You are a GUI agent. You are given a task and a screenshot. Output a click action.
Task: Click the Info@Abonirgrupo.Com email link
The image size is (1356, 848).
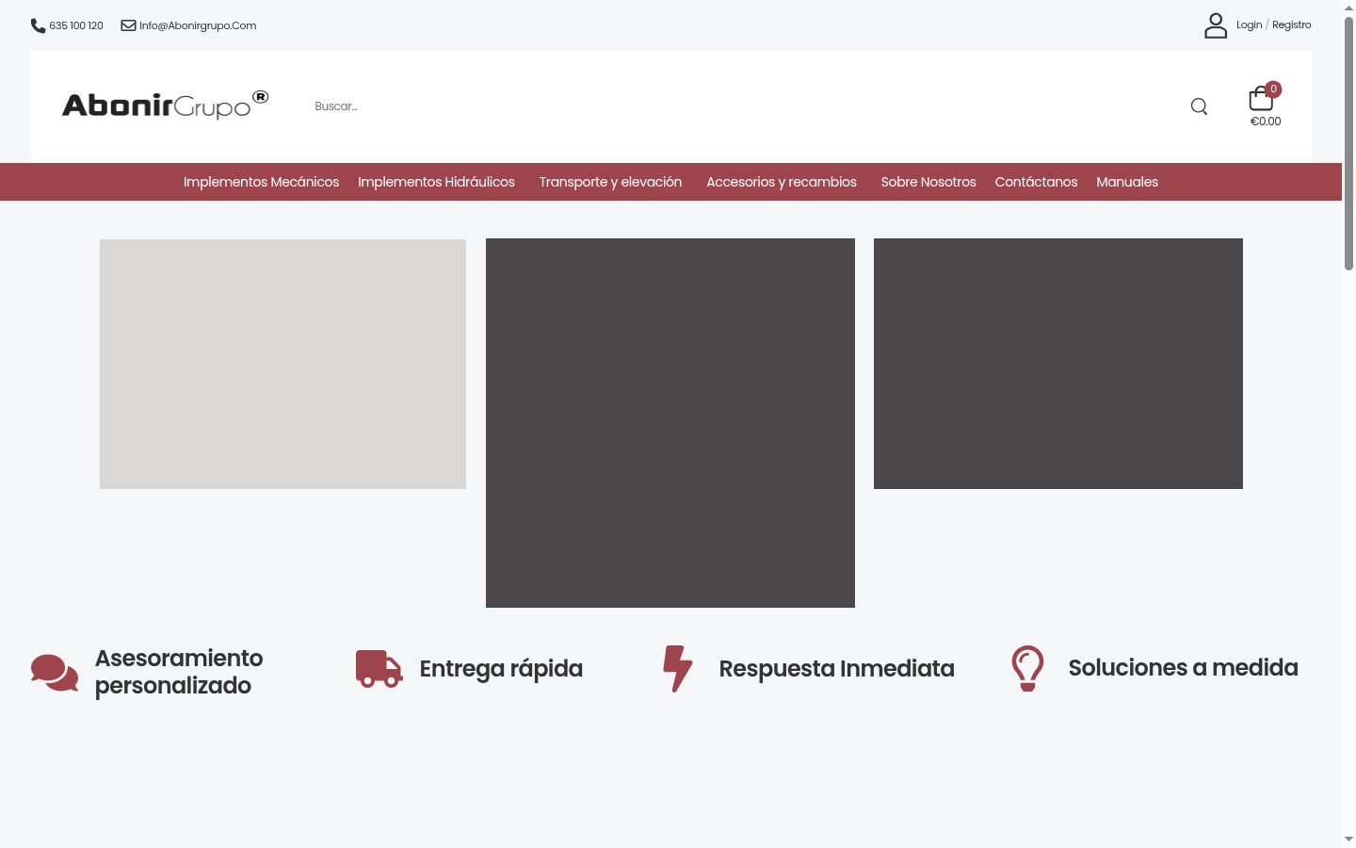coord(198,25)
